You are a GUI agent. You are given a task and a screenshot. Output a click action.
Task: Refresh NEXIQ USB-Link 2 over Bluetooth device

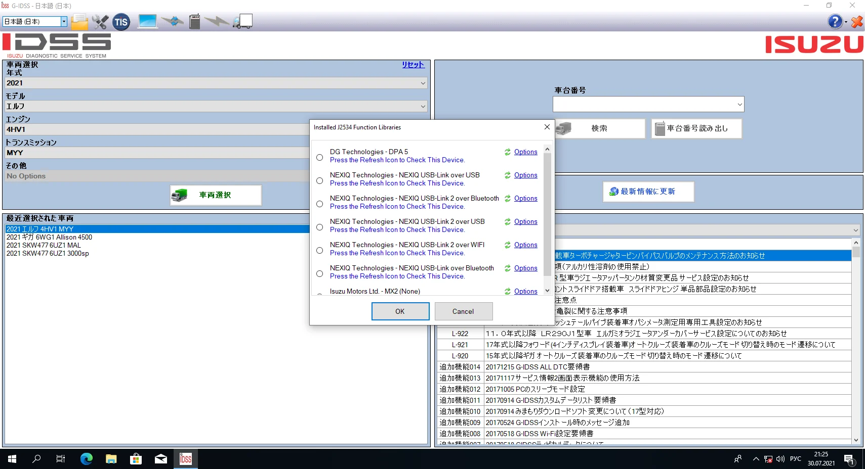point(507,199)
